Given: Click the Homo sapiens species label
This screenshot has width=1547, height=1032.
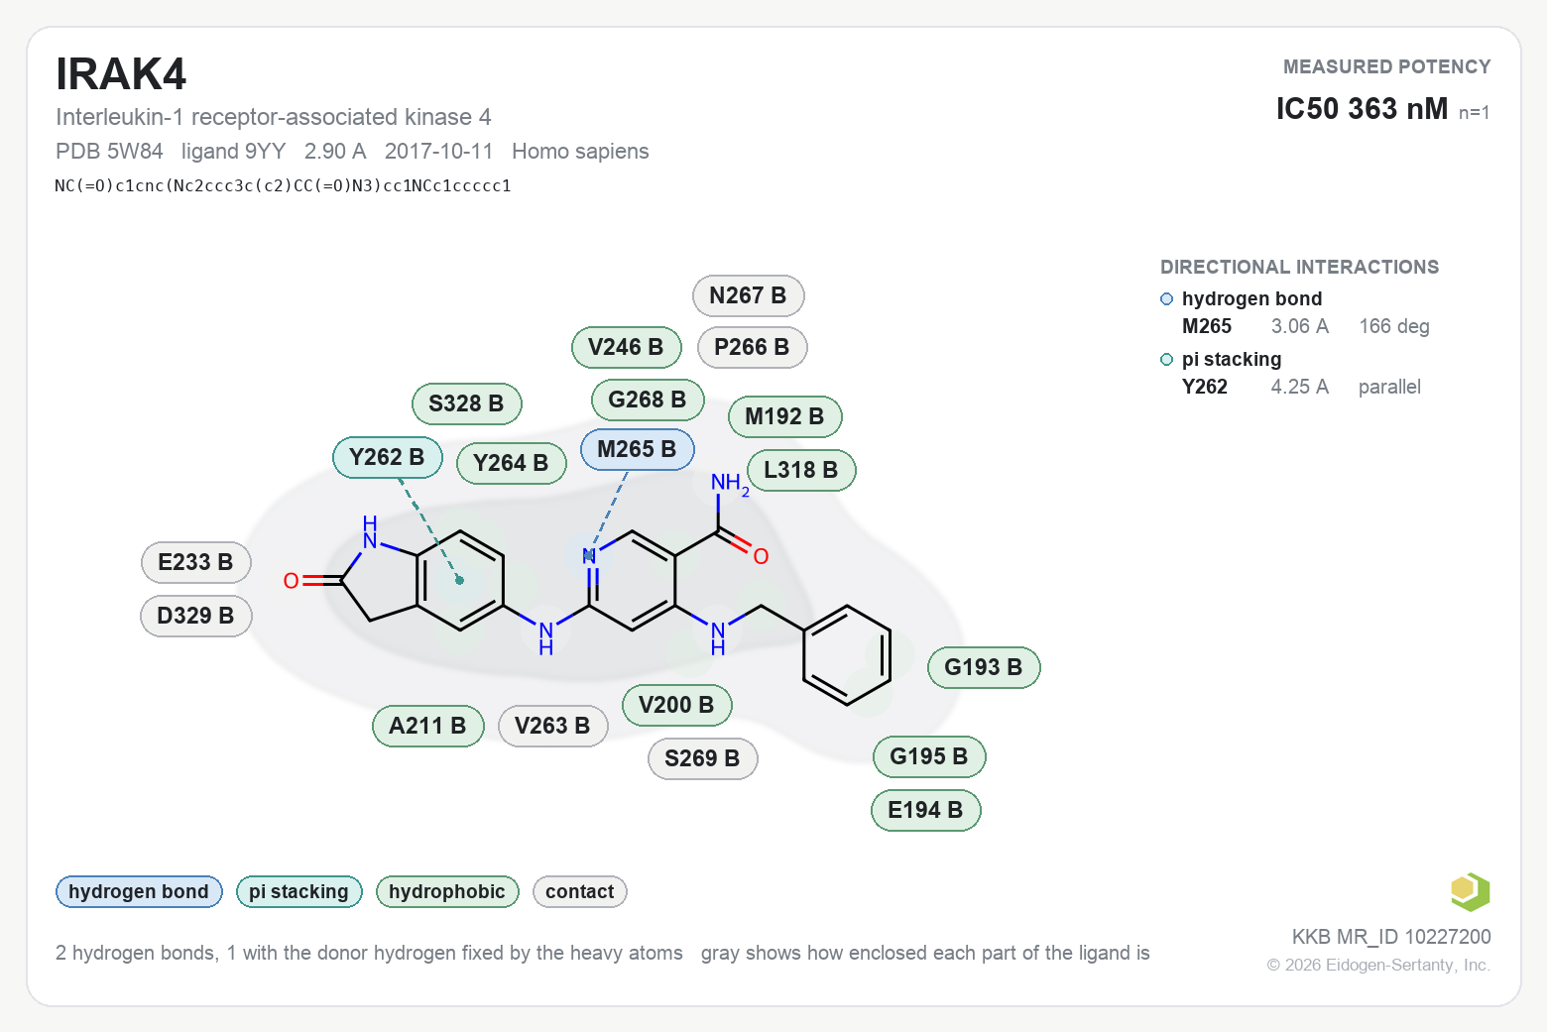Looking at the screenshot, I should (x=580, y=152).
